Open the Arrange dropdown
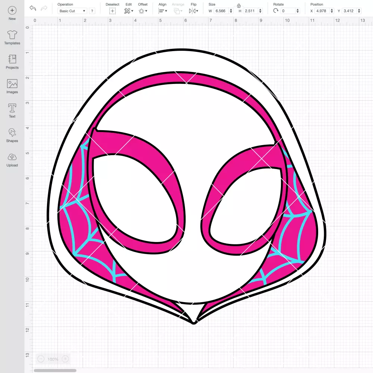The width and height of the screenshot is (373, 373). (178, 11)
